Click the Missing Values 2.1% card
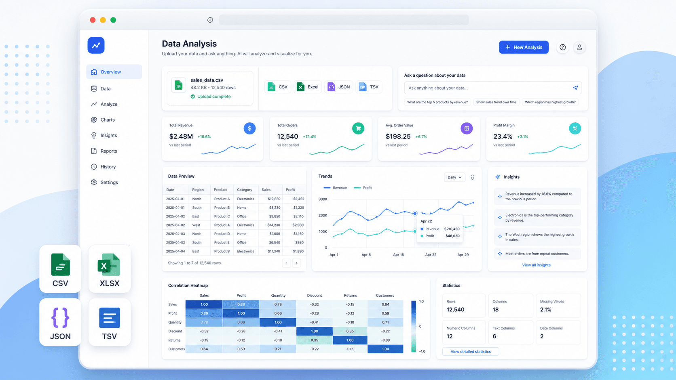Image resolution: width=676 pixels, height=380 pixels. coord(558,306)
